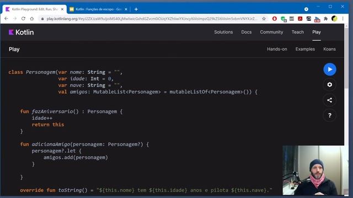Open the Docs menu item

coord(247,32)
